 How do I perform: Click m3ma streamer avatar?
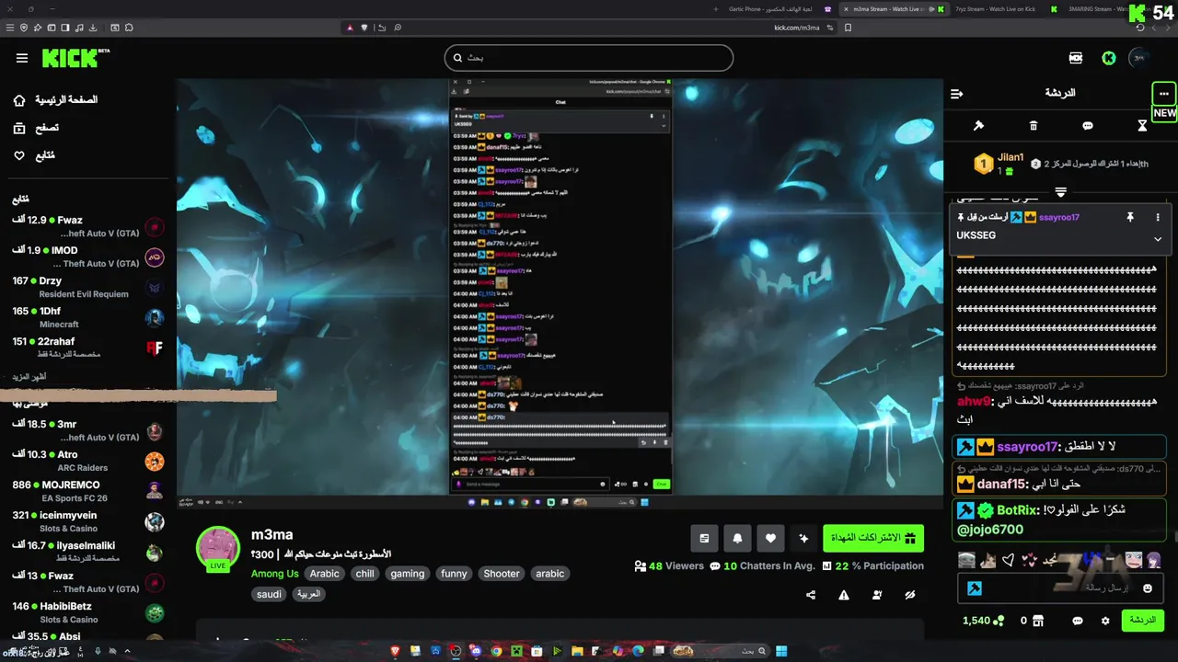pyautogui.click(x=218, y=549)
